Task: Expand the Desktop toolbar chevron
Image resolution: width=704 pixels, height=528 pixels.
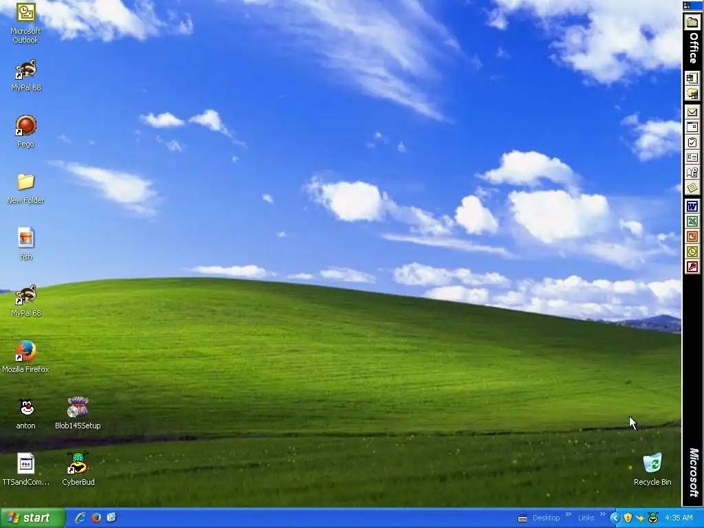Action: coord(569,514)
